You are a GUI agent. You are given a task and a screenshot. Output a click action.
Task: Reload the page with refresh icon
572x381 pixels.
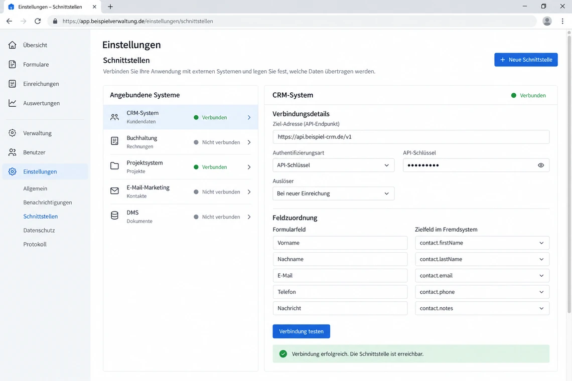[38, 21]
